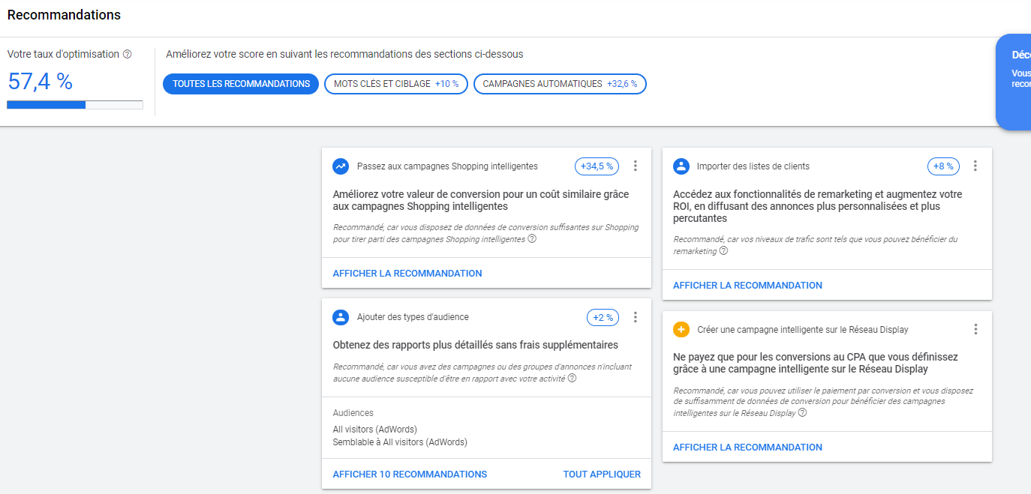Open three-dot menu on Réseau Display card
The height and width of the screenshot is (494, 1031).
pyautogui.click(x=975, y=329)
